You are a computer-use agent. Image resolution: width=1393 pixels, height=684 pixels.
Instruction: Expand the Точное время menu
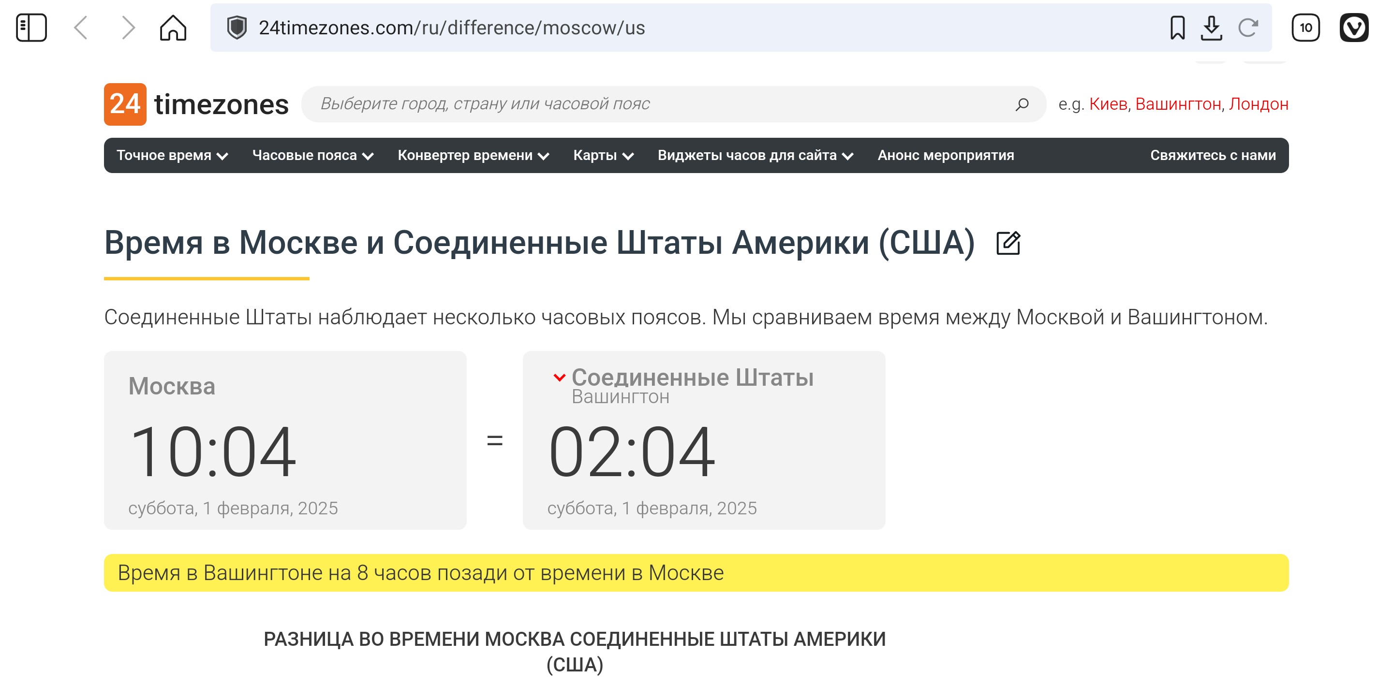[172, 156]
